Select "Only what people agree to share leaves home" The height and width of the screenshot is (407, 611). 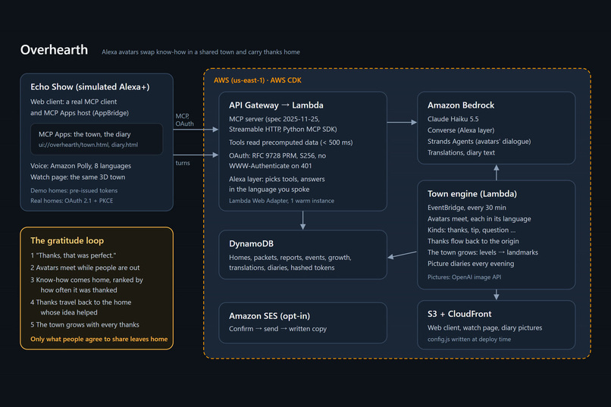tap(99, 340)
